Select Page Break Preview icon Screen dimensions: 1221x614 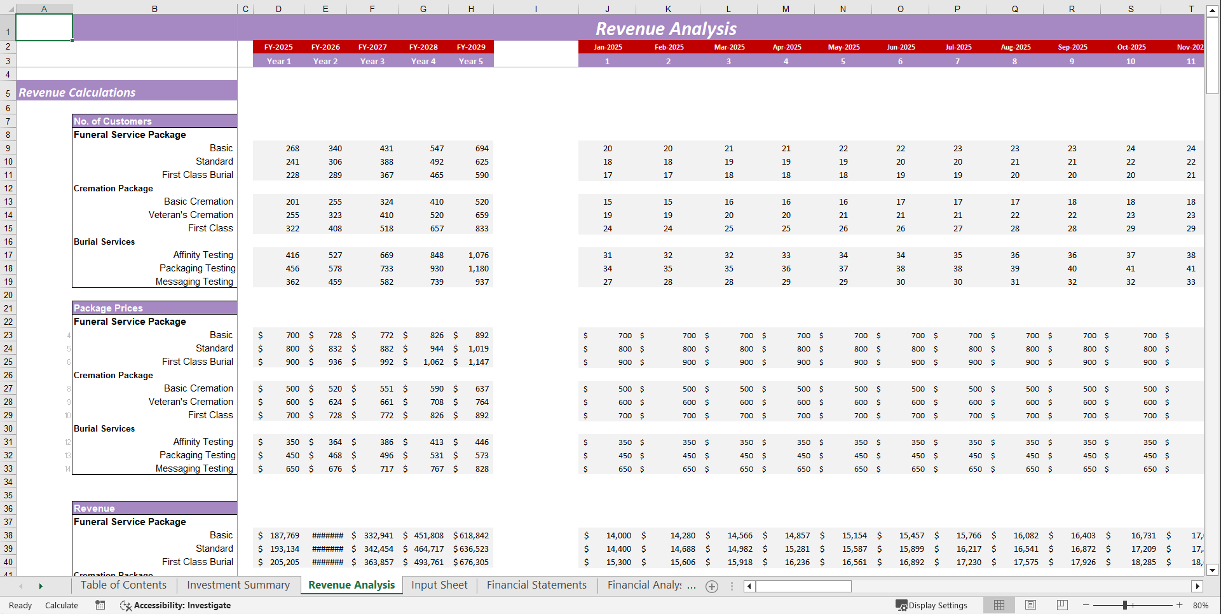point(1062,605)
